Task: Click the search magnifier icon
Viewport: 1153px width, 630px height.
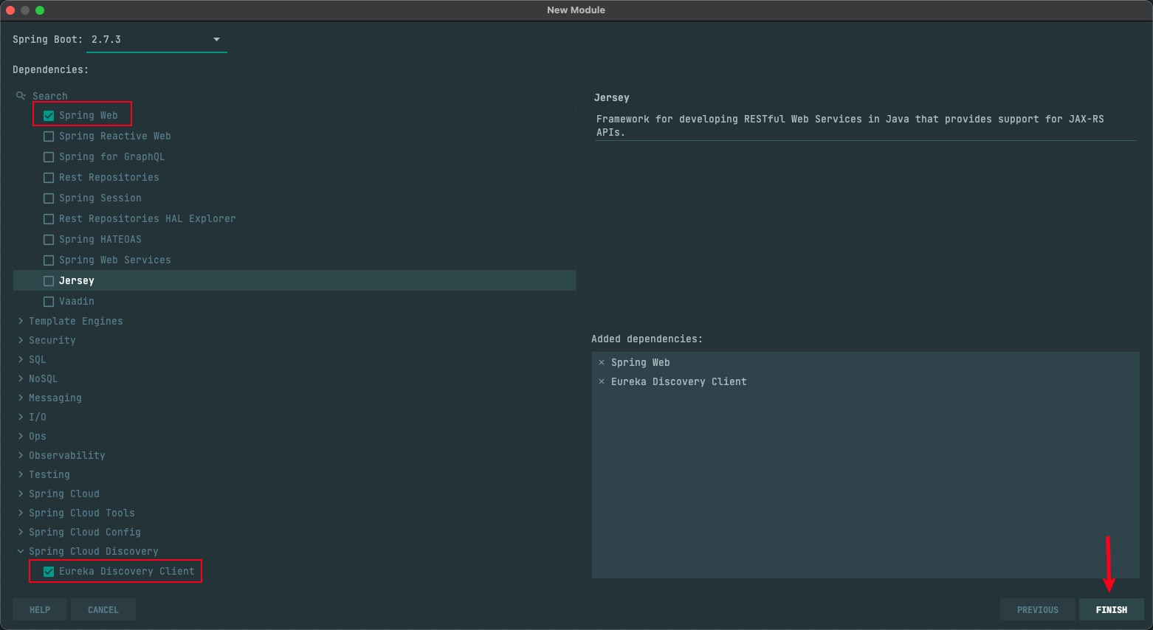Action: 21,96
